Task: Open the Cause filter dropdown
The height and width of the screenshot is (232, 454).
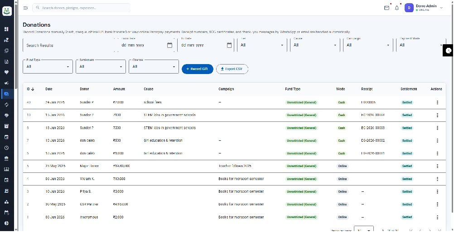Action: pos(315,45)
